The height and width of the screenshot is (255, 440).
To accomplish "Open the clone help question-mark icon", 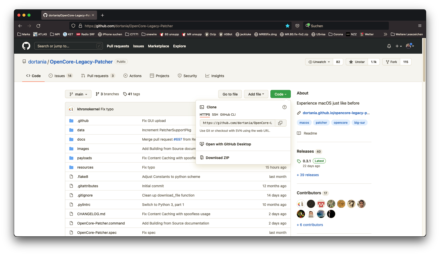I will [x=285, y=107].
